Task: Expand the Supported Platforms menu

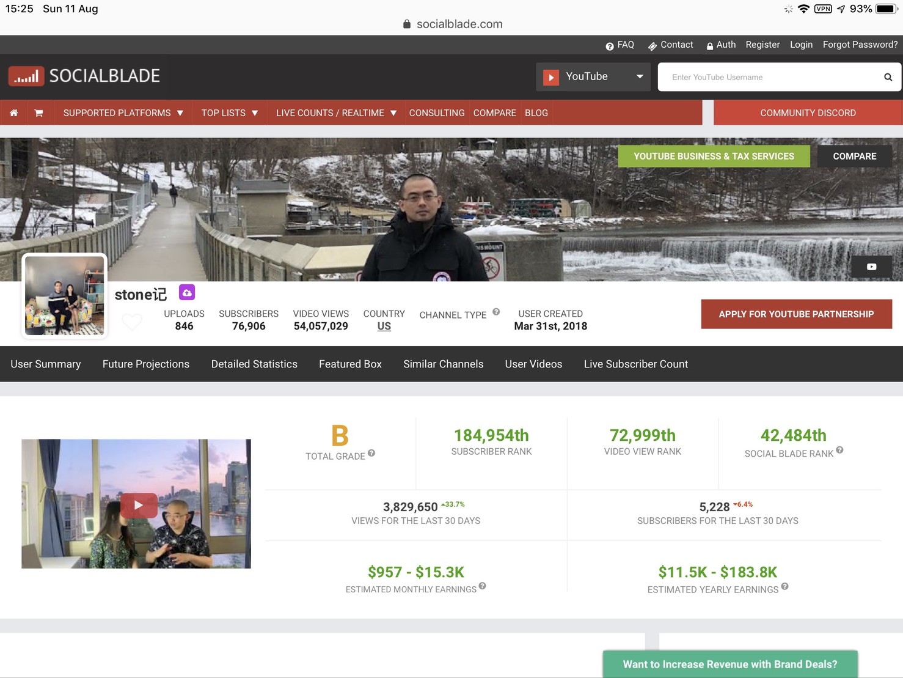Action: coord(123,113)
